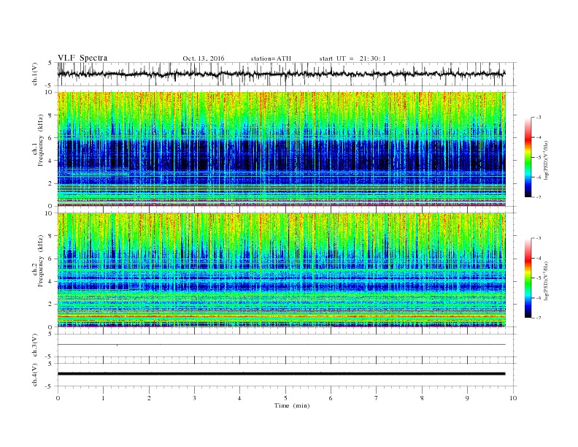
Task: Click the time axis tick label "3"
Action: pos(194,398)
